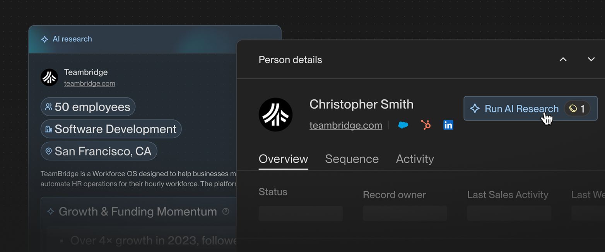Click the Last Sales Activity label
Viewport: 605px width, 252px height.
(x=508, y=195)
